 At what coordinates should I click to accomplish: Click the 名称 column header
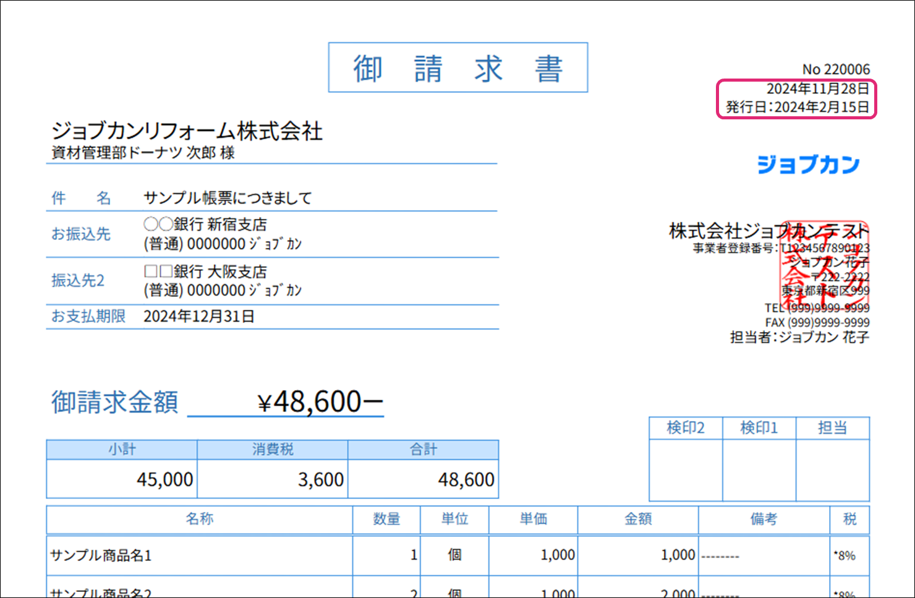tap(200, 519)
